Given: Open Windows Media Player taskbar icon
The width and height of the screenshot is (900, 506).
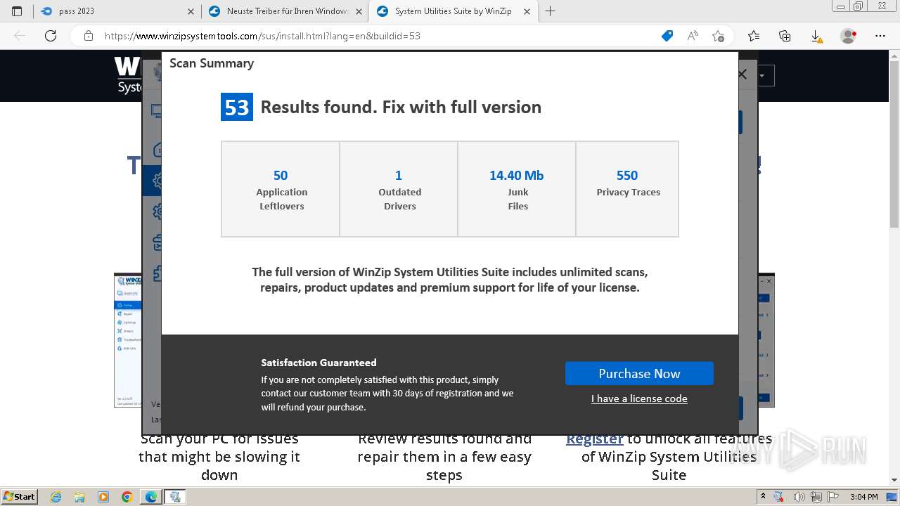Looking at the screenshot, I should [x=103, y=497].
